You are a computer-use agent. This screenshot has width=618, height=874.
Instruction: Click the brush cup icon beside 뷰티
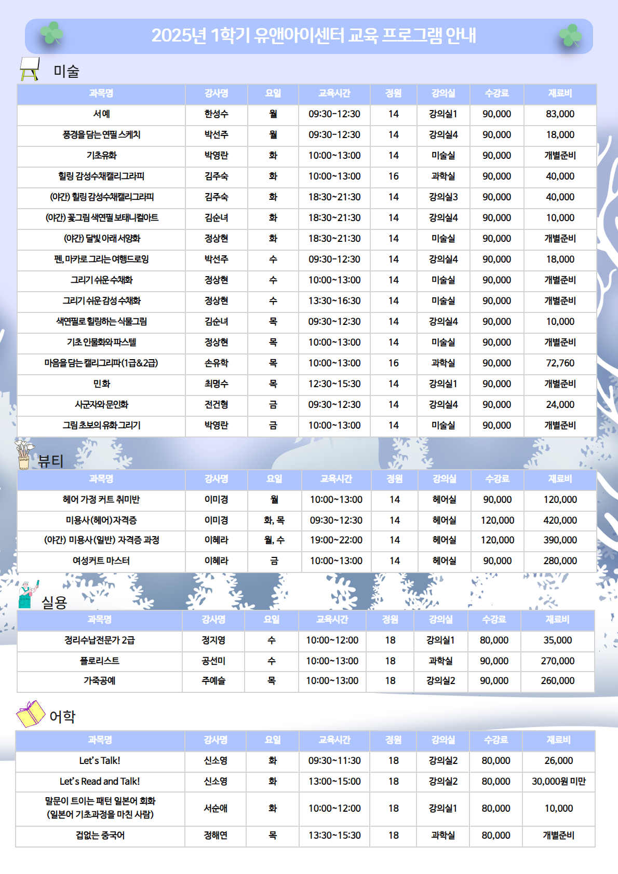click(23, 455)
